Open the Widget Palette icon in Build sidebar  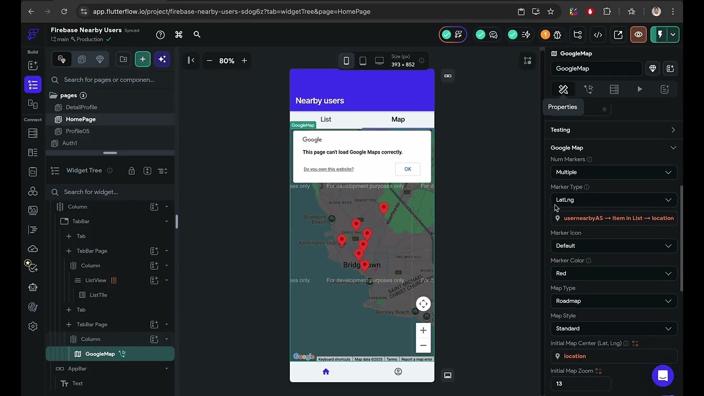[33, 65]
